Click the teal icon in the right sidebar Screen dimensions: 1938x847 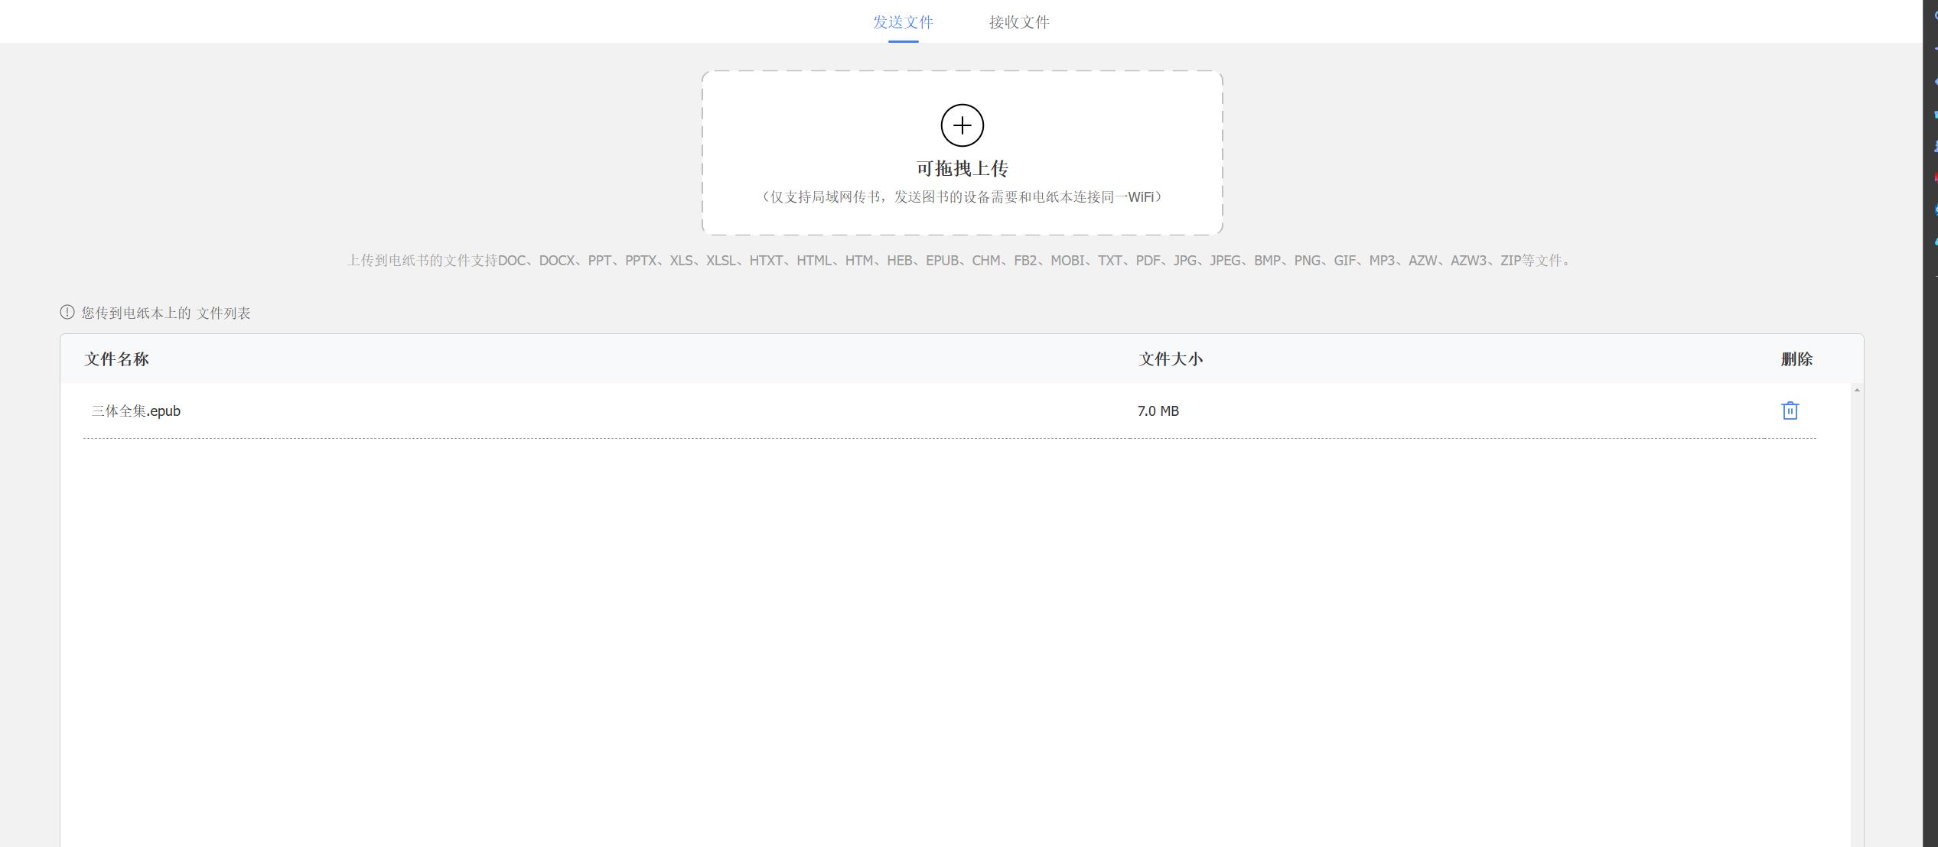1933,108
